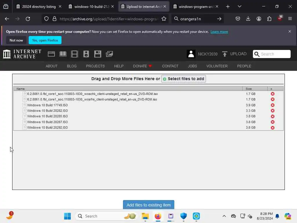Open the Web (Wayback) media icon
This screenshot has width=297, height=223.
click(51, 54)
